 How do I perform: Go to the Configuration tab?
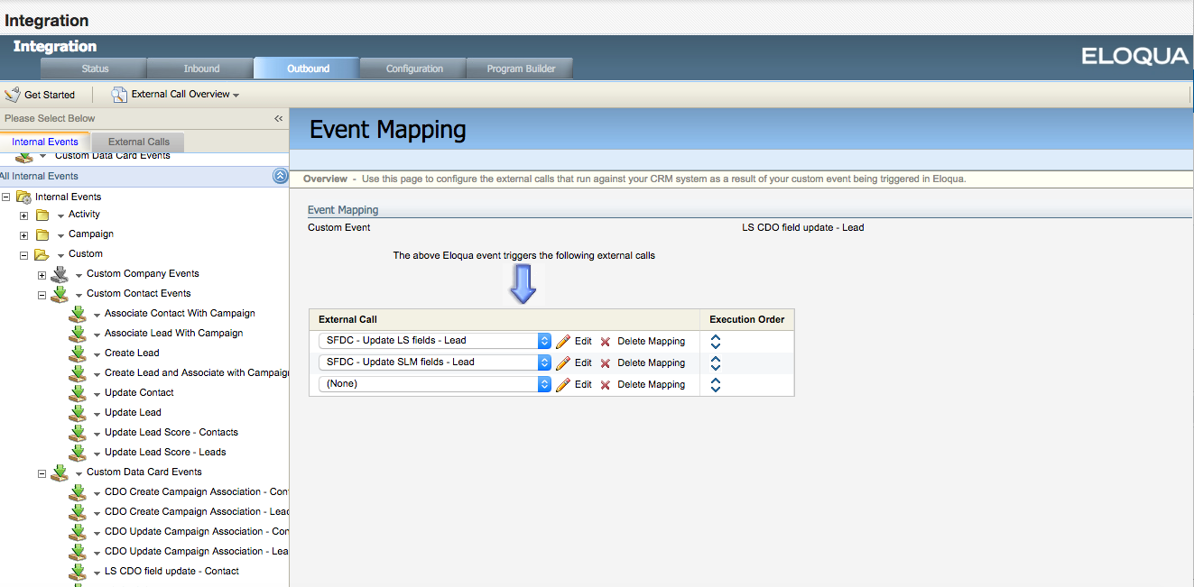coord(414,69)
